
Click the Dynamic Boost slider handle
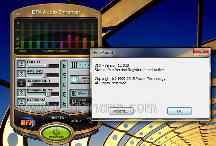[48, 94]
